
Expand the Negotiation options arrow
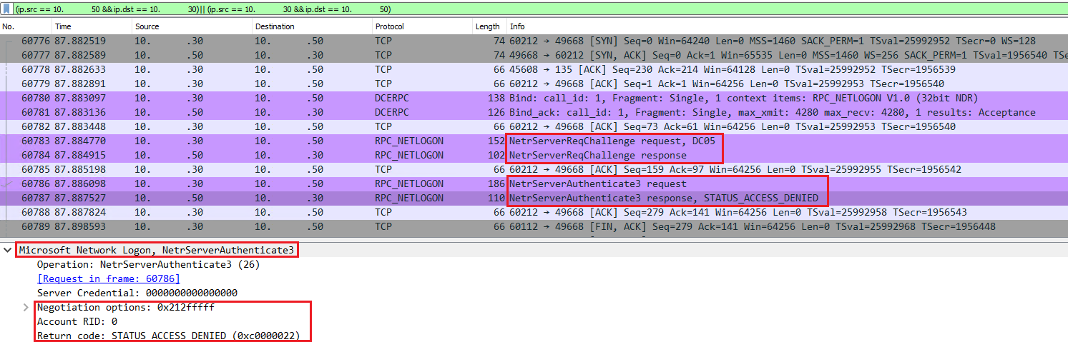click(x=26, y=307)
